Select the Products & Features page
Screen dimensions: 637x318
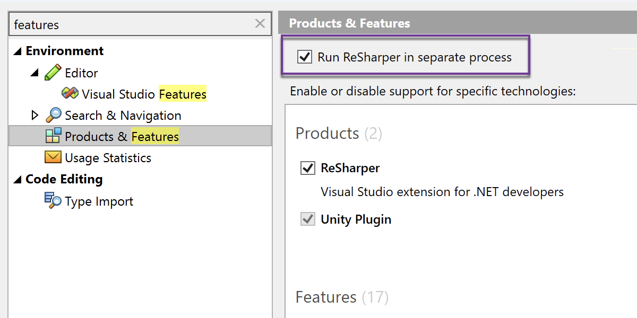pos(141,136)
